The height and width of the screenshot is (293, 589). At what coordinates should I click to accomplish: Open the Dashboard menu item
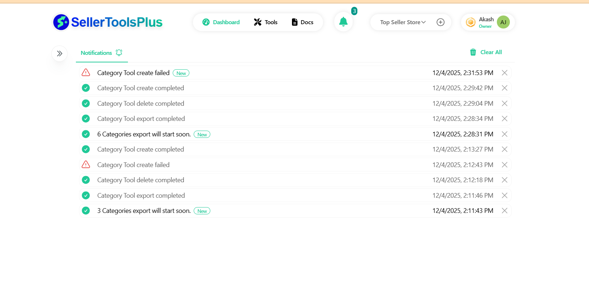coord(221,22)
